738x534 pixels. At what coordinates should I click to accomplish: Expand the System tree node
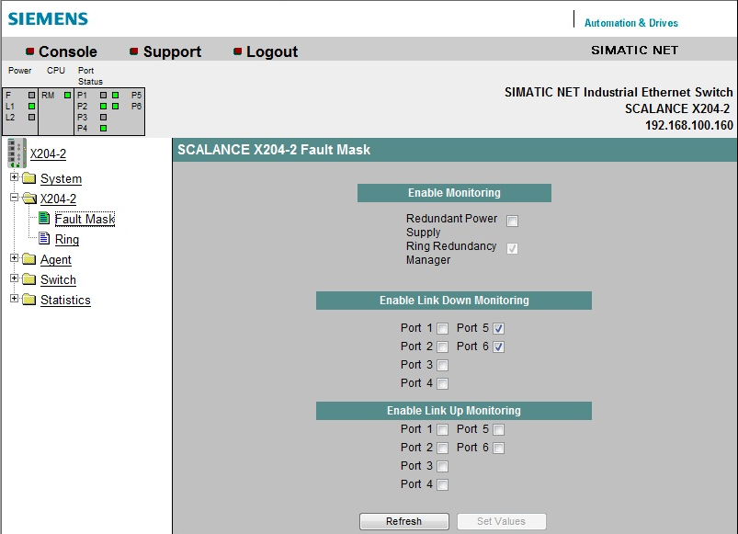(13, 178)
